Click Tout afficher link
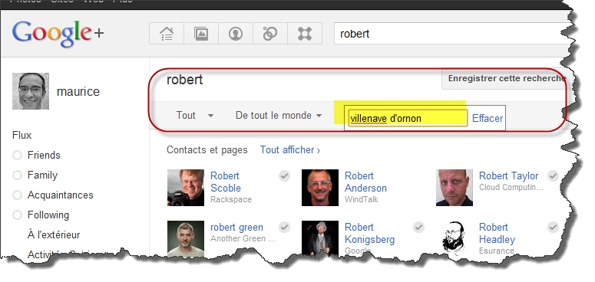 point(290,150)
